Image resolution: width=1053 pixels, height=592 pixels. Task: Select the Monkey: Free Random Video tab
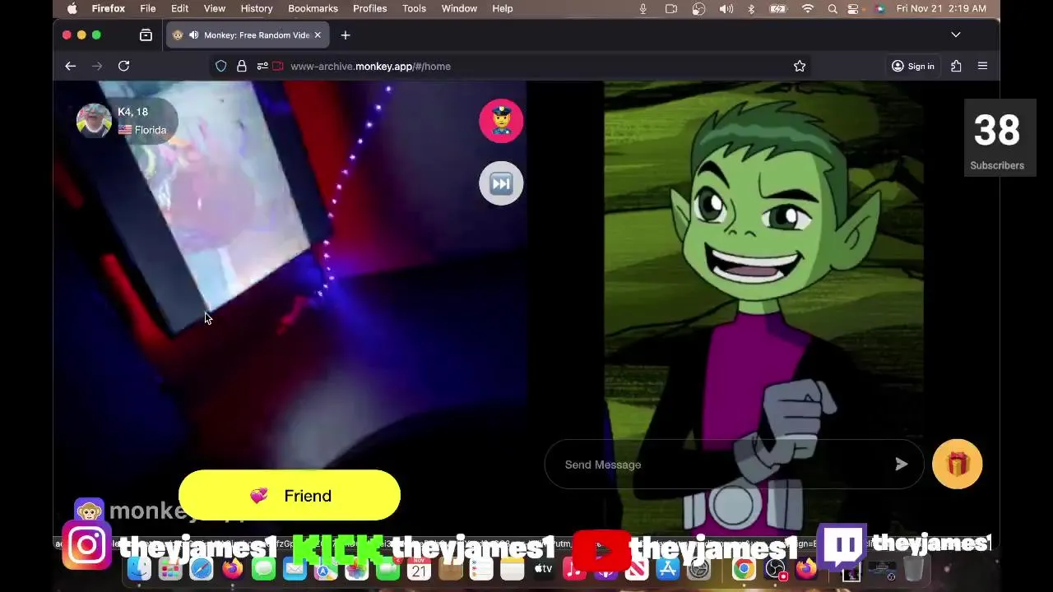click(247, 35)
